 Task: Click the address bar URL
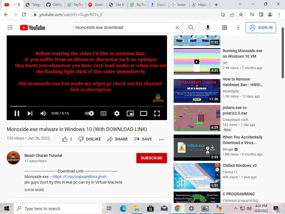pyautogui.click(x=71, y=14)
